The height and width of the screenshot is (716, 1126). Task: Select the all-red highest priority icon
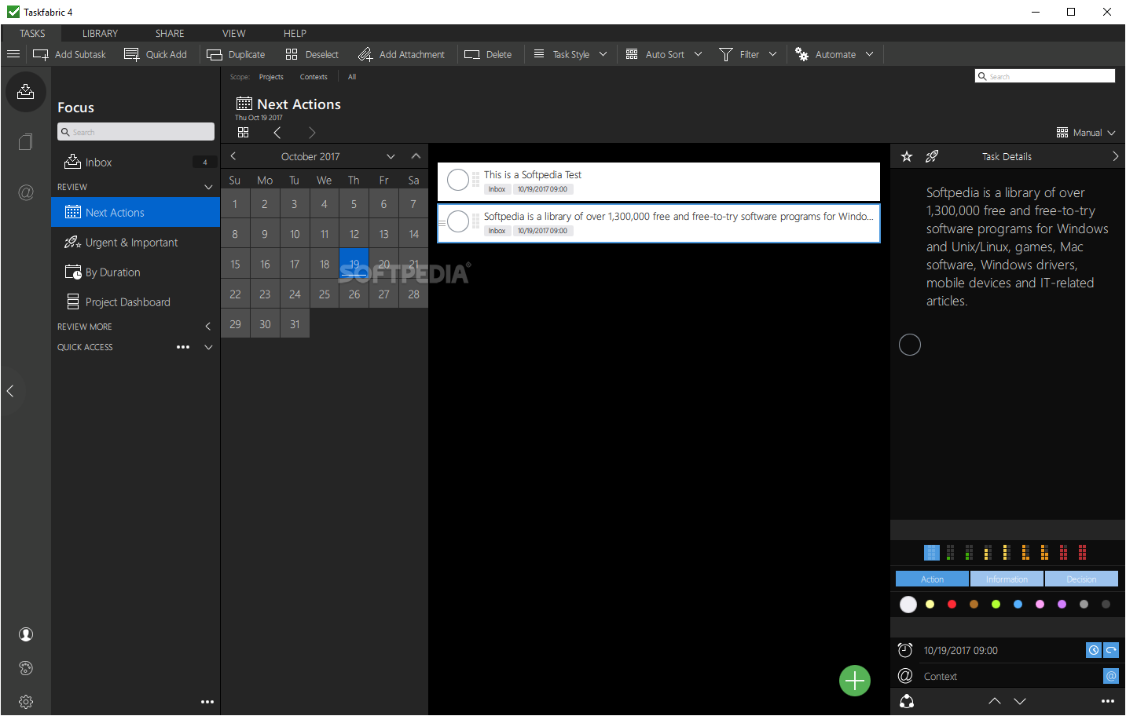pos(1082,553)
